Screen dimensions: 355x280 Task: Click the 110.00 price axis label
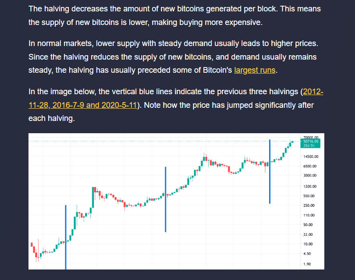[309, 215]
